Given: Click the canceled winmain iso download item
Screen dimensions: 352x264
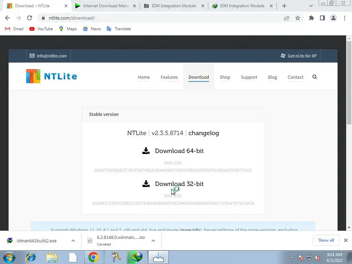Looking at the screenshot, I should (117, 240).
